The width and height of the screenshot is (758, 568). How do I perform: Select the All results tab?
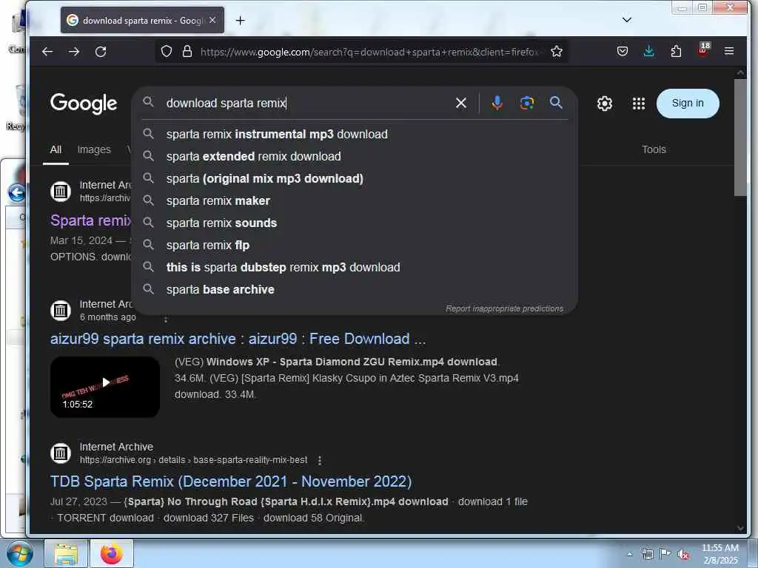tap(56, 149)
